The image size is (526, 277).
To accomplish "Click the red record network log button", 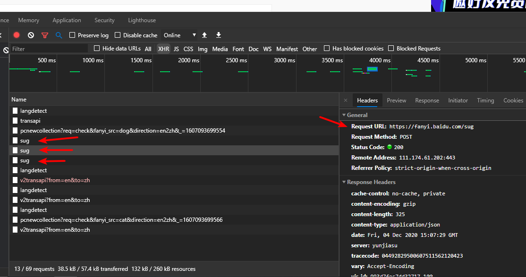I will pos(17,35).
